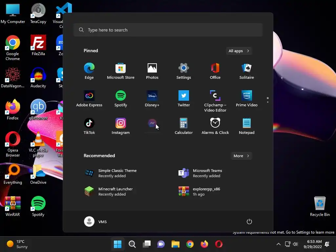The image size is (336, 252).
Task: Select WinRAR desktop shortcut
Action: click(13, 206)
